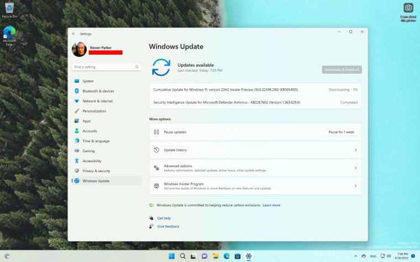Click the camera icon on the desktop
The width and height of the screenshot is (420, 262).
coord(408,8)
